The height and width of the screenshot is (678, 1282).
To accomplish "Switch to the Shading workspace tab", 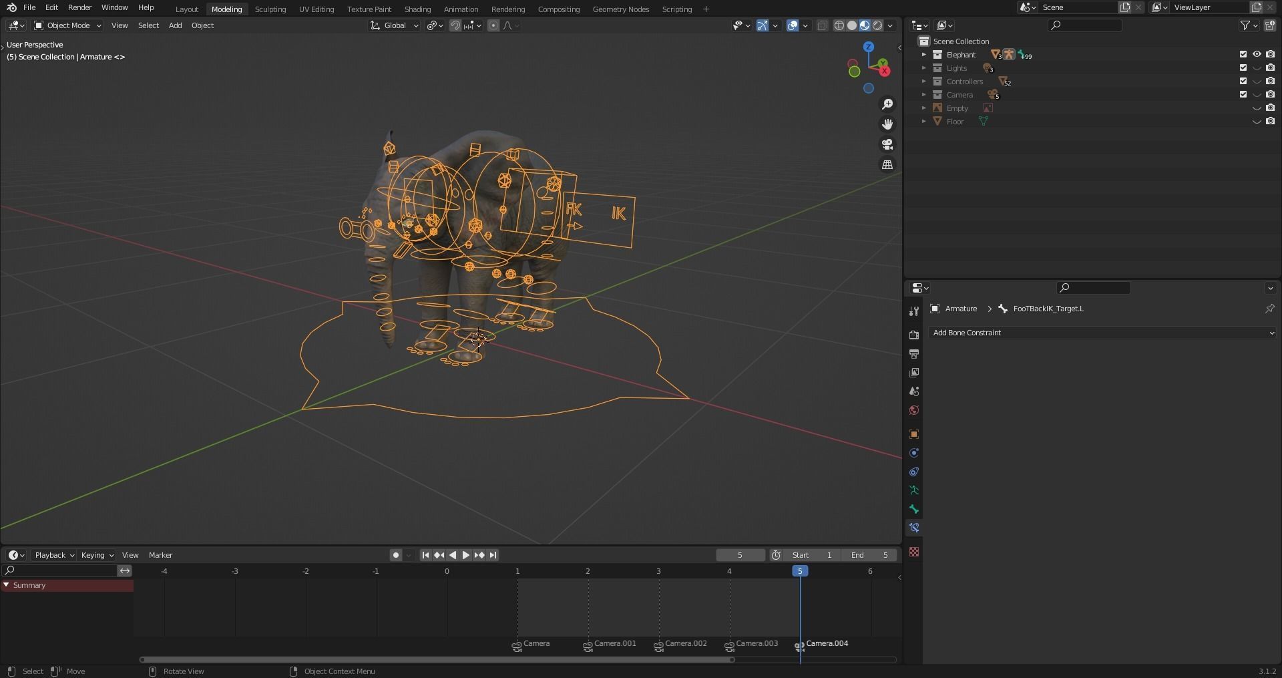I will 417,9.
